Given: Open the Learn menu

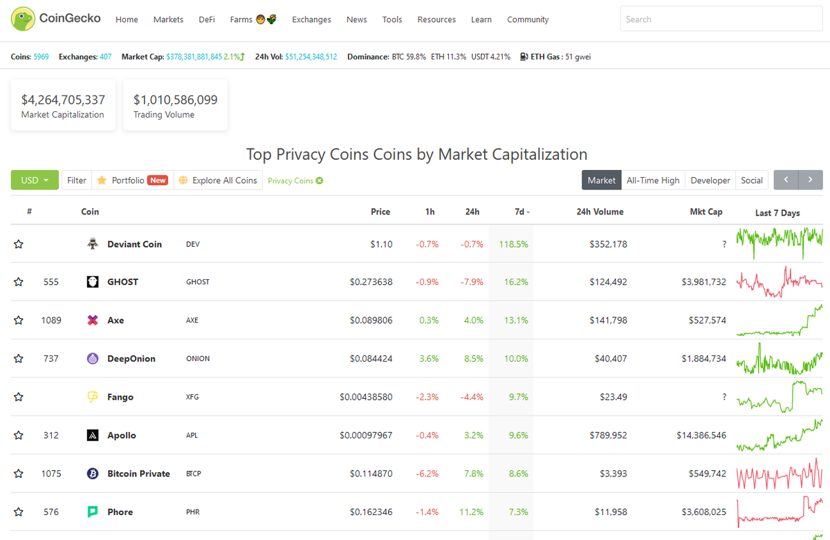Looking at the screenshot, I should pos(481,19).
